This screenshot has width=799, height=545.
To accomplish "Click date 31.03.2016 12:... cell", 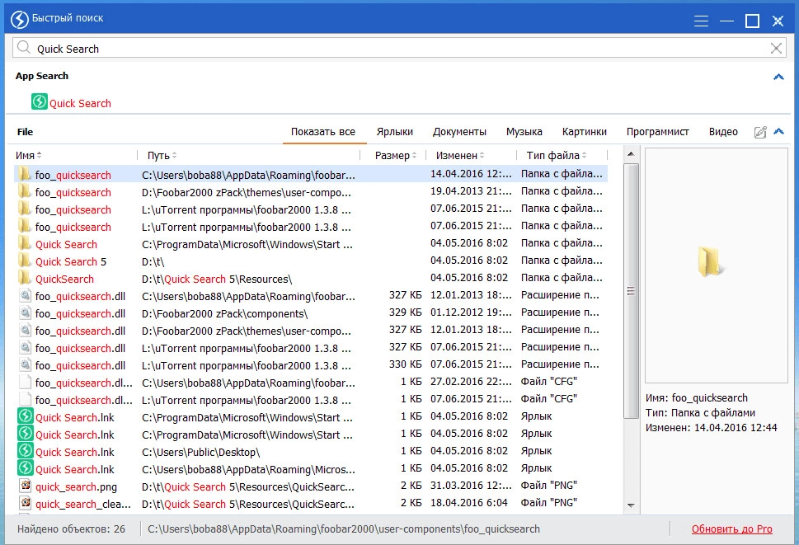I will 471,486.
